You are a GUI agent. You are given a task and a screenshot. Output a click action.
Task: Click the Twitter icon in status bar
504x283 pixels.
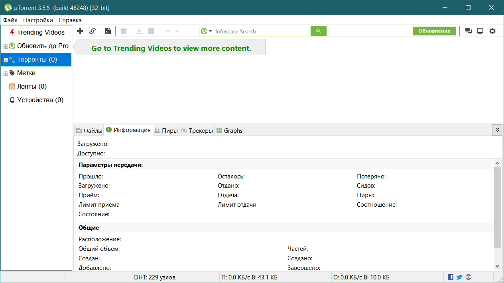[x=459, y=277]
